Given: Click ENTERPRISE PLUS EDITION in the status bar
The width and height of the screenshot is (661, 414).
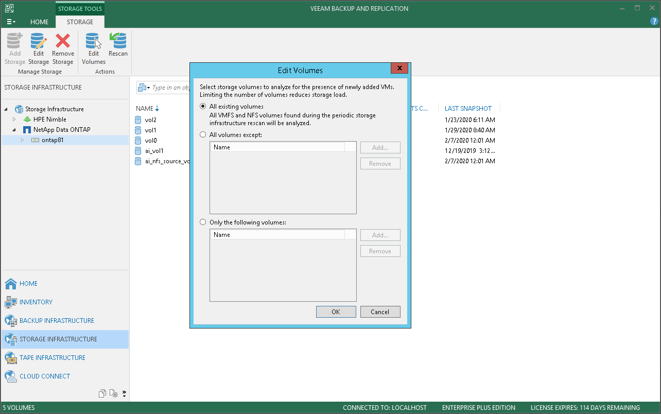Looking at the screenshot, I should [478, 408].
